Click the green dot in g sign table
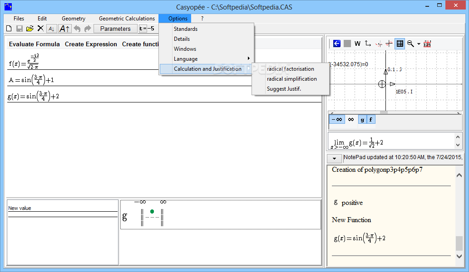The image size is (469, 272). pyautogui.click(x=152, y=211)
